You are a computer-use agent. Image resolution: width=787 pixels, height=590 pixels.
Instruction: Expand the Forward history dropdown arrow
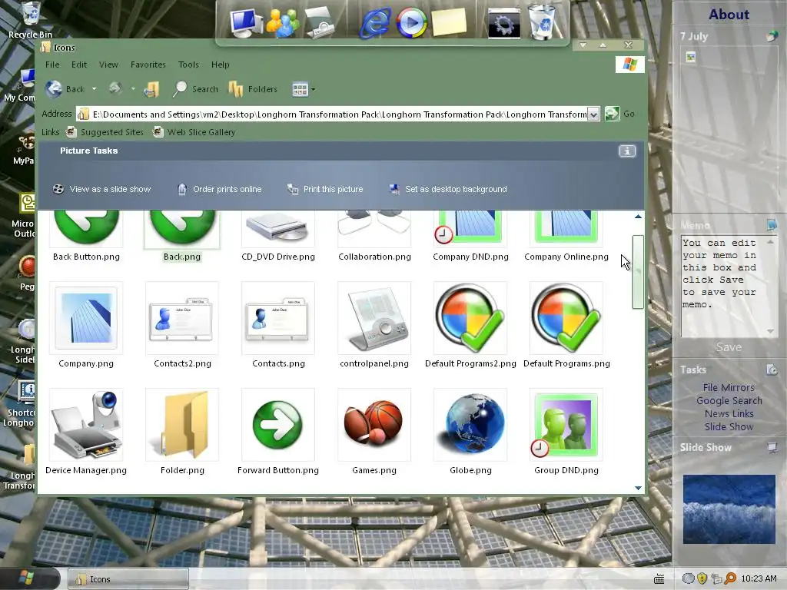click(x=133, y=89)
